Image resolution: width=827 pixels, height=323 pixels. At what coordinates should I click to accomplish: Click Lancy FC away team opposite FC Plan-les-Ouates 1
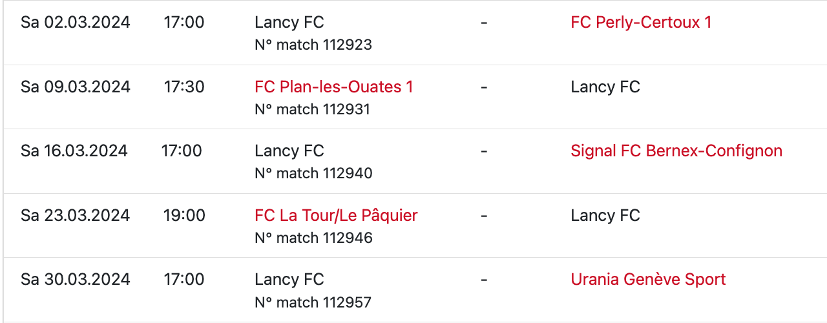(605, 87)
